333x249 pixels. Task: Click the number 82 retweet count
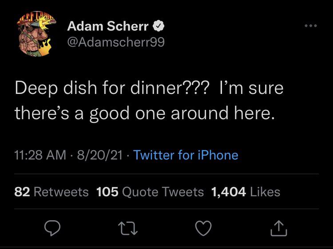22,191
